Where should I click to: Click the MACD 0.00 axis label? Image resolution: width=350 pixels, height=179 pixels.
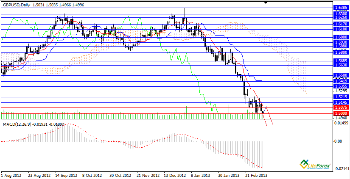338,141
